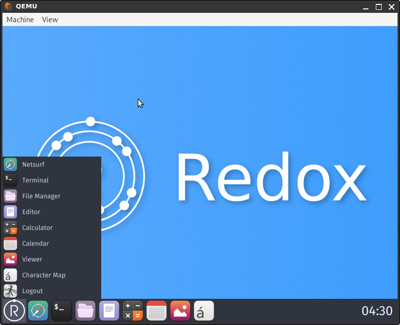
Task: Click the running-person Logout icon
Action: pyautogui.click(x=10, y=290)
